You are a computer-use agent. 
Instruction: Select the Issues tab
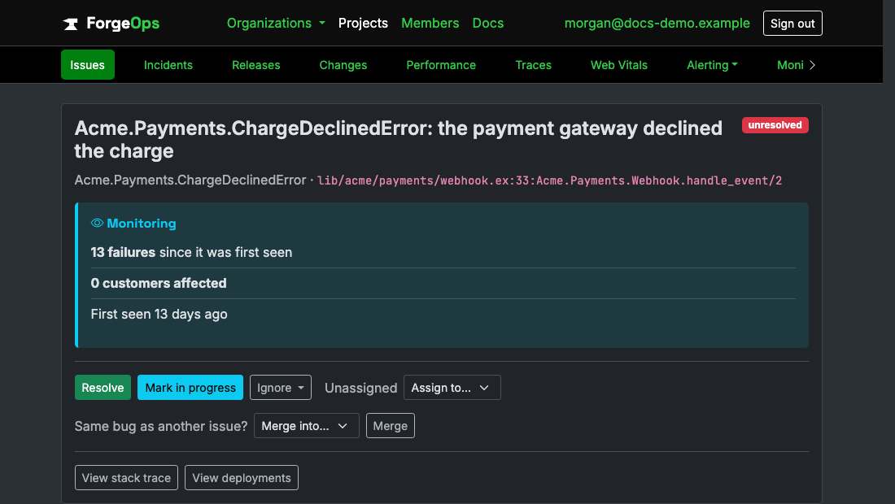tap(87, 65)
